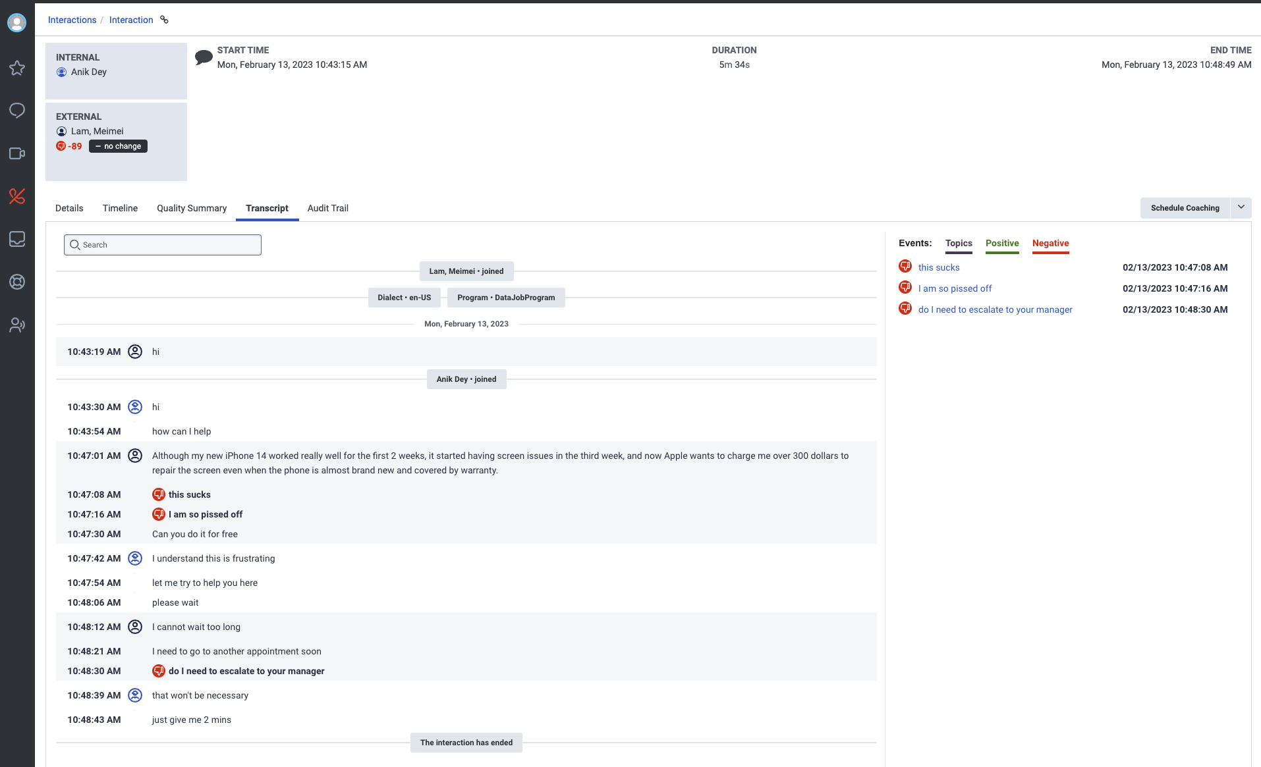This screenshot has width=1261, height=767.
Task: Click the red -89 sentiment score badge
Action: pos(69,145)
